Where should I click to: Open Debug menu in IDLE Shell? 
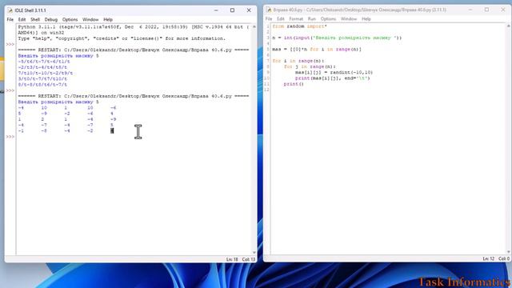point(51,19)
